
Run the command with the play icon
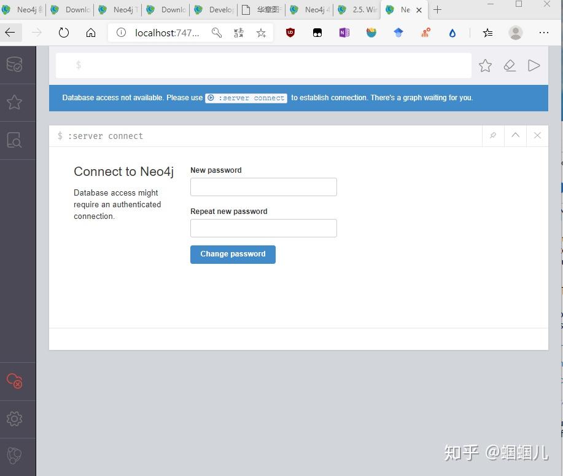[x=534, y=65]
